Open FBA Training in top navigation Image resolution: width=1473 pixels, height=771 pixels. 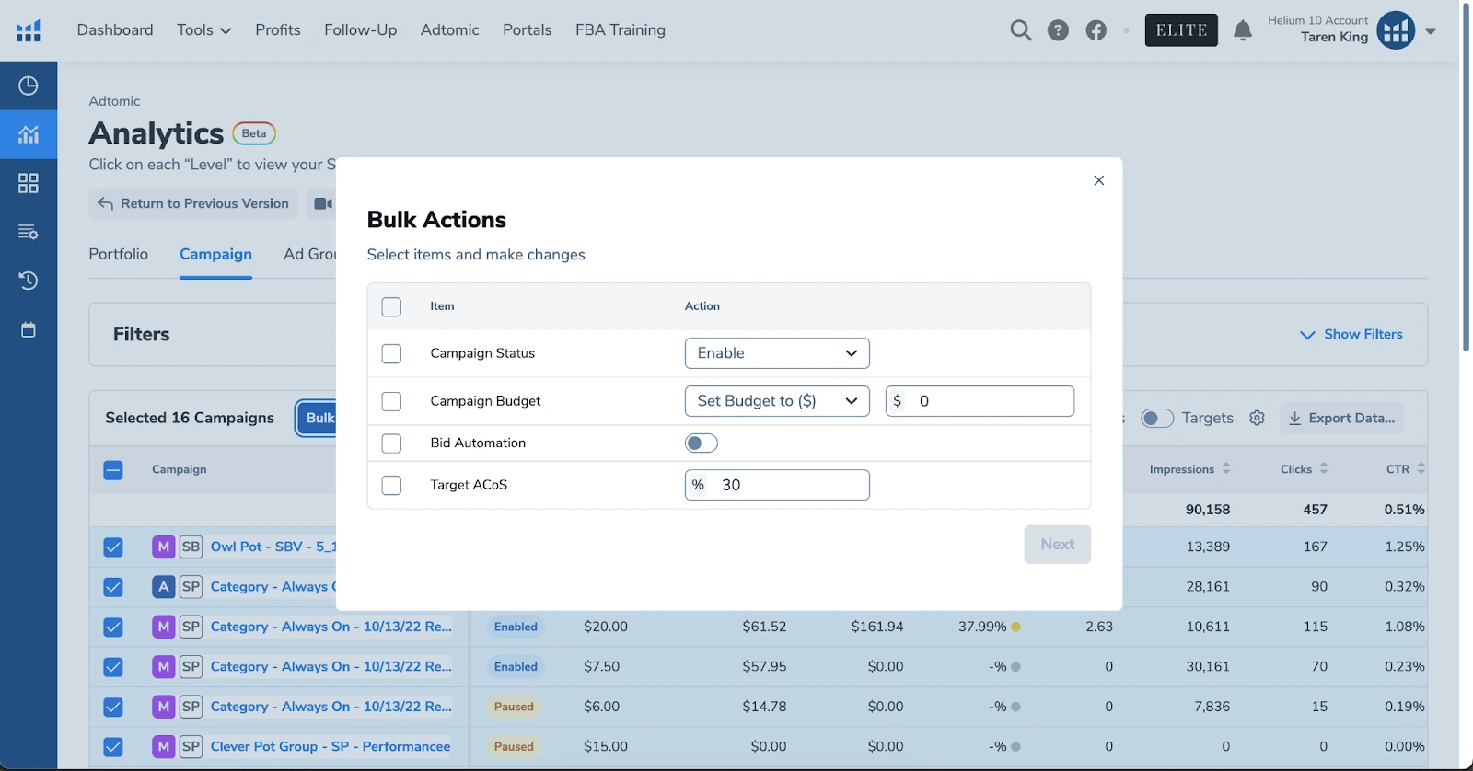[x=621, y=30]
